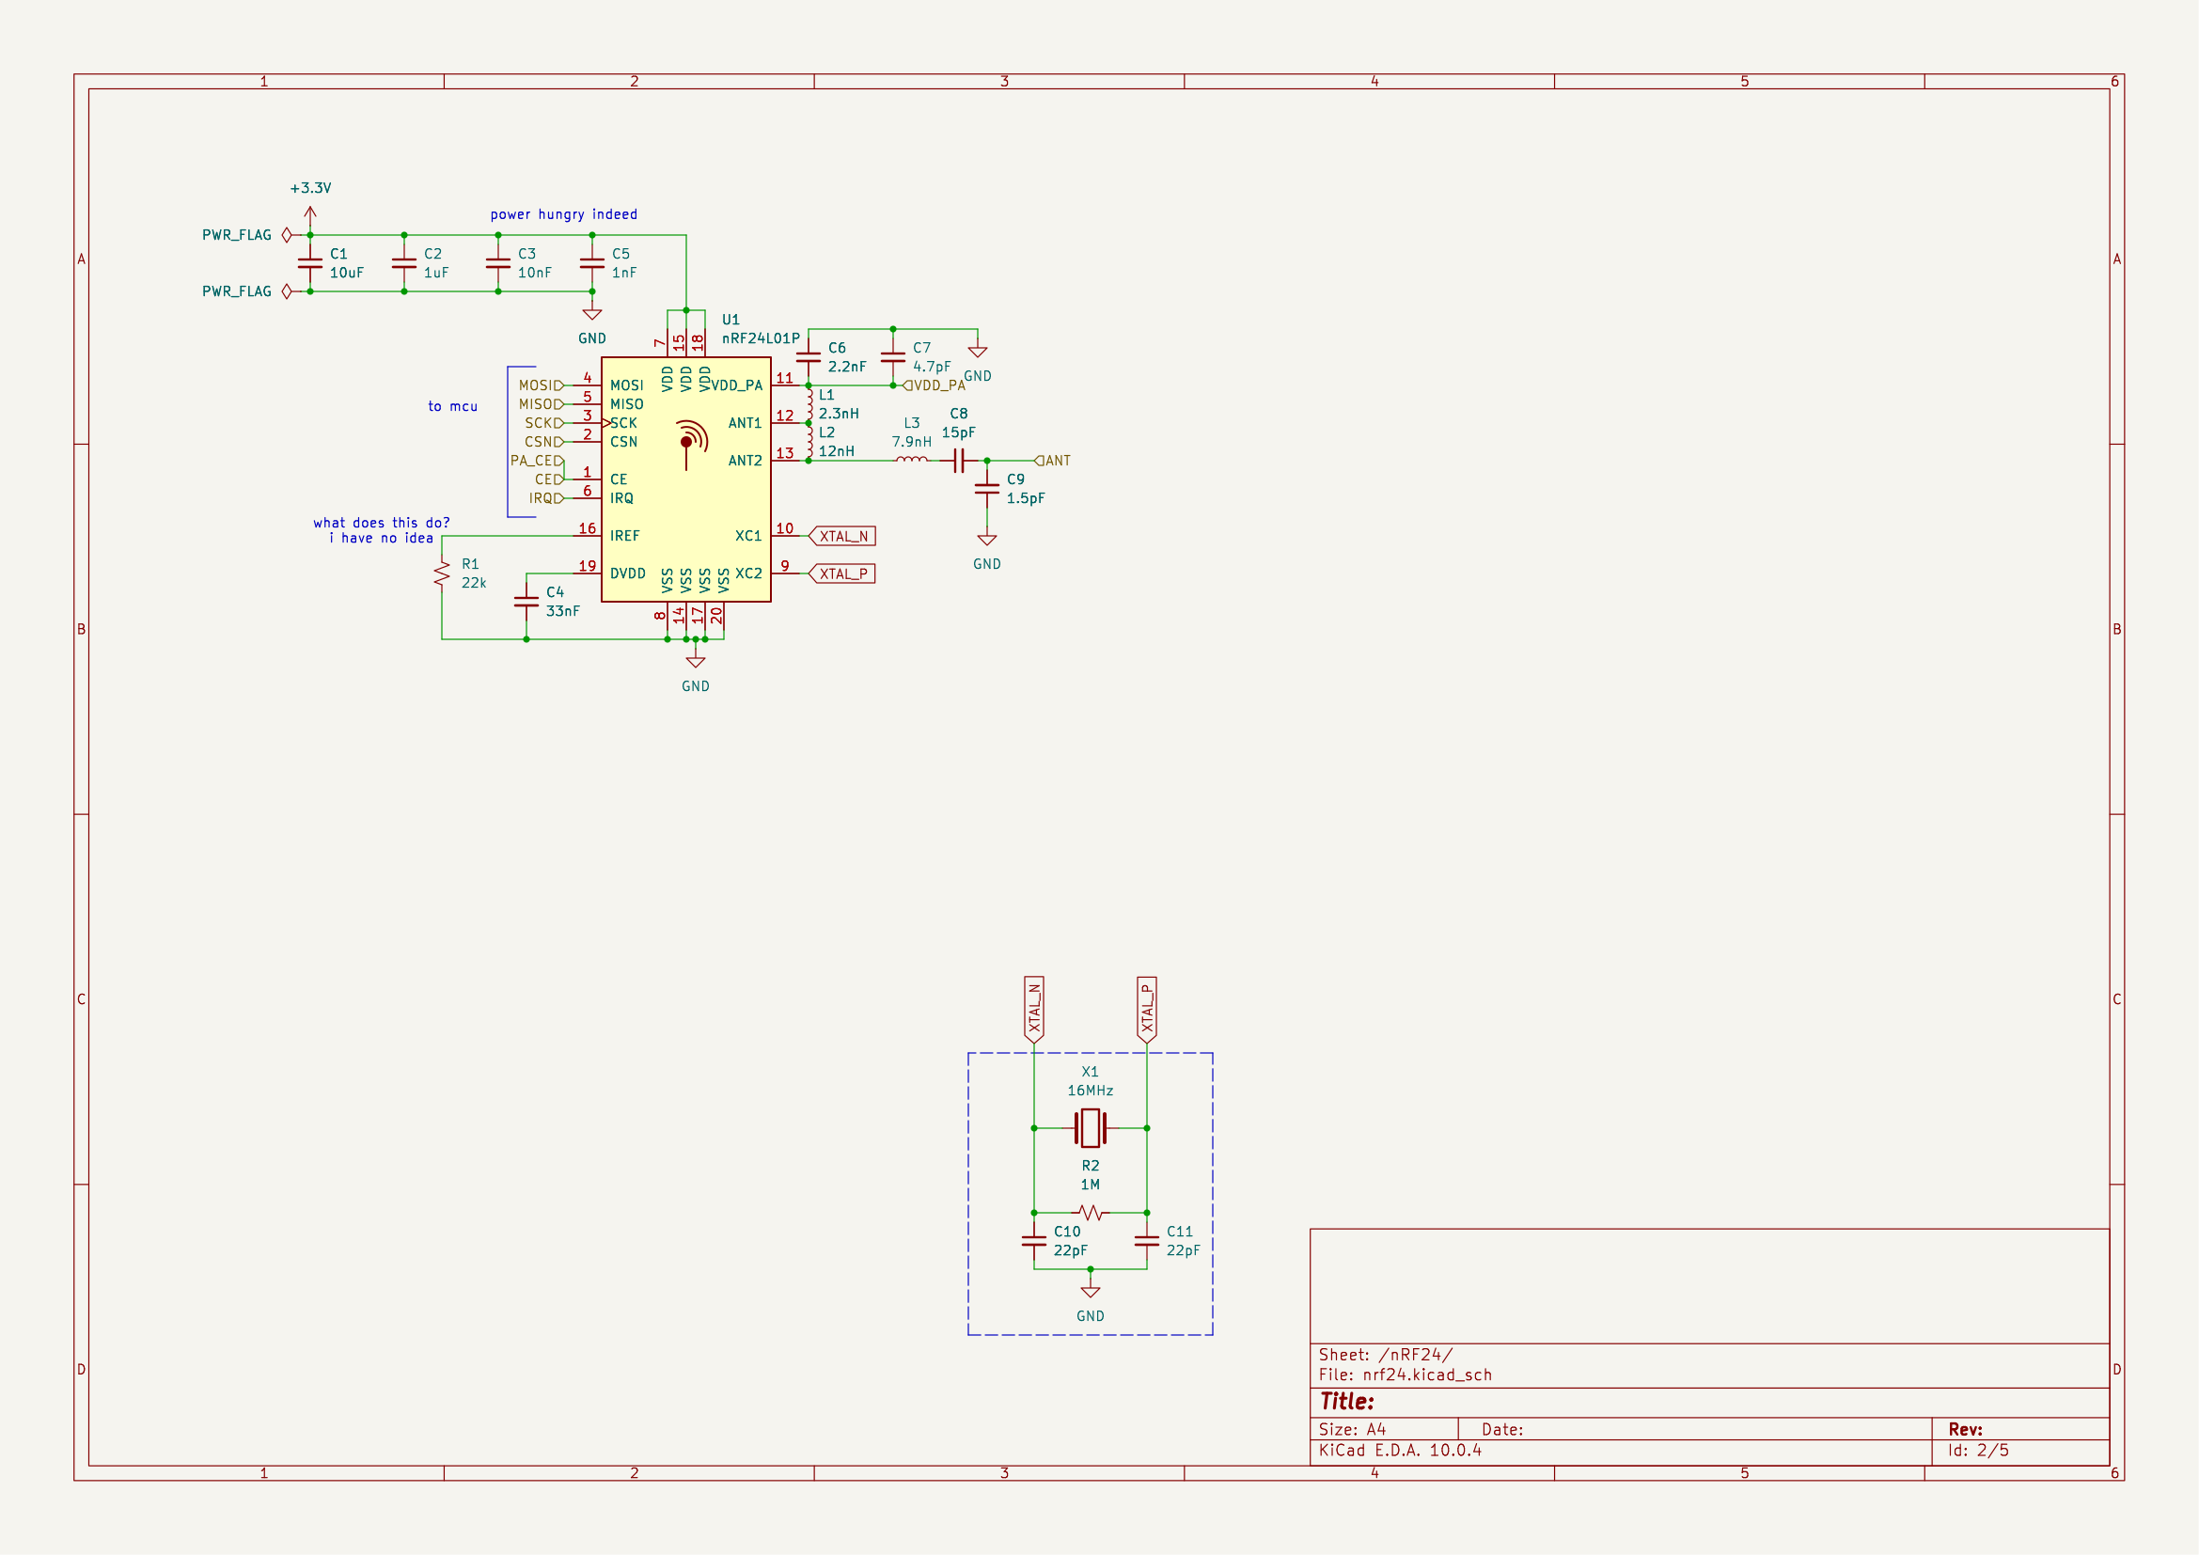Select capacitor C2 1uF
The width and height of the screenshot is (2199, 1555).
coord(404,263)
